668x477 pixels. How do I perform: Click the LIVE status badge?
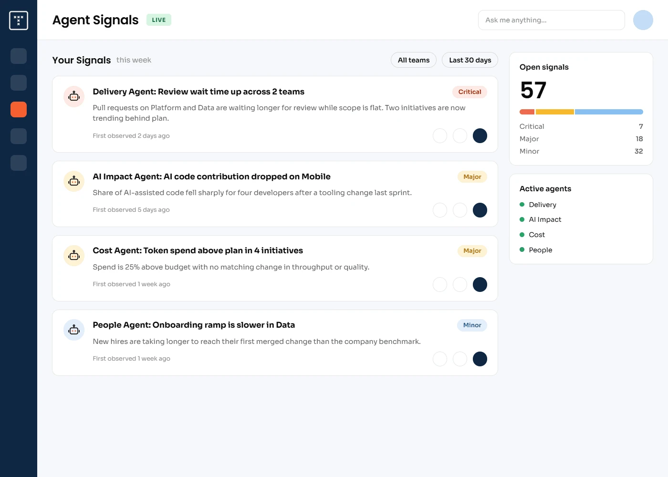pyautogui.click(x=159, y=20)
